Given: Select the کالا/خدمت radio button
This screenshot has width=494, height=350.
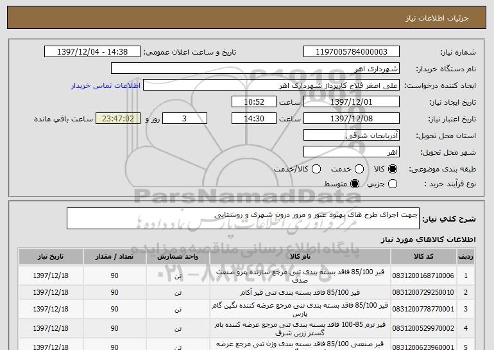Looking at the screenshot, I should 316,169.
